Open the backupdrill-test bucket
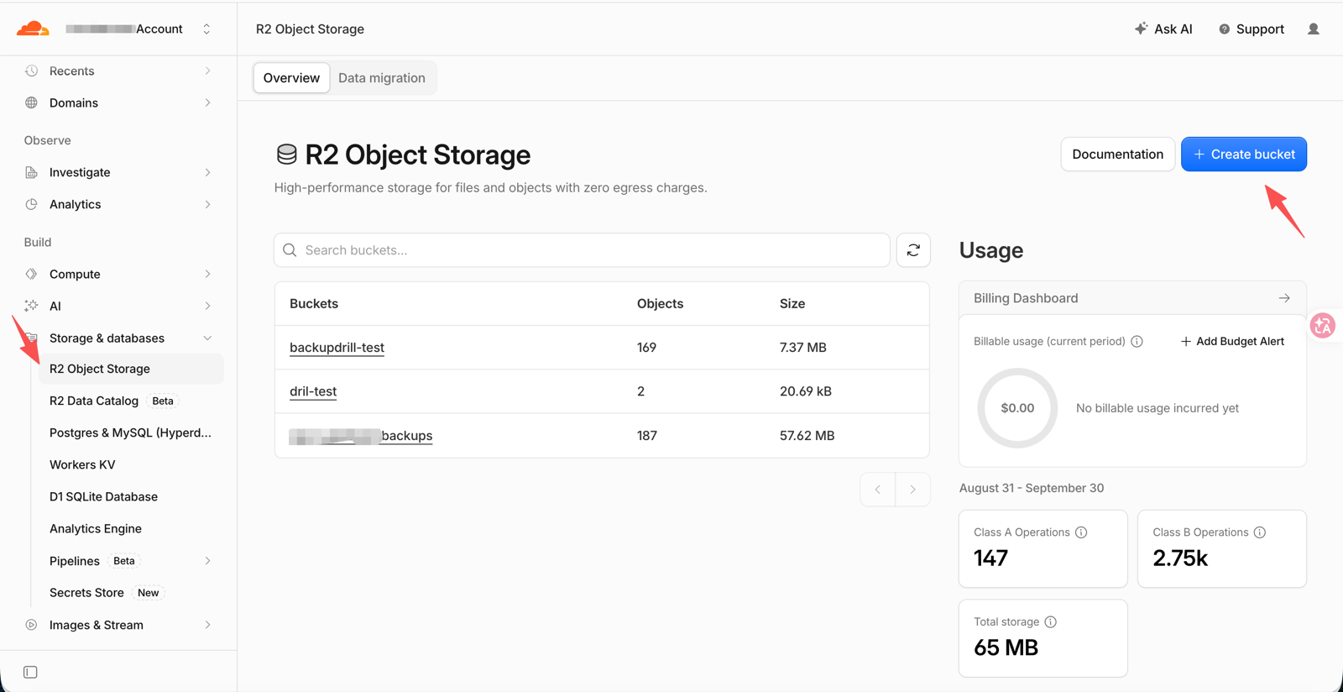 pos(337,348)
